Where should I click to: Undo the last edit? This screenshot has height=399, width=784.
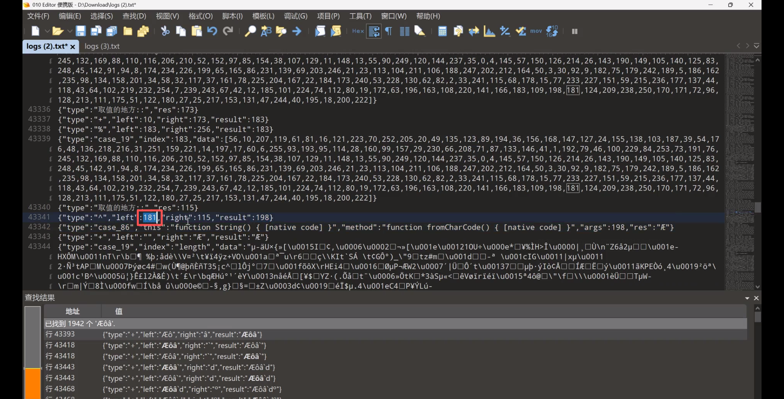point(212,31)
